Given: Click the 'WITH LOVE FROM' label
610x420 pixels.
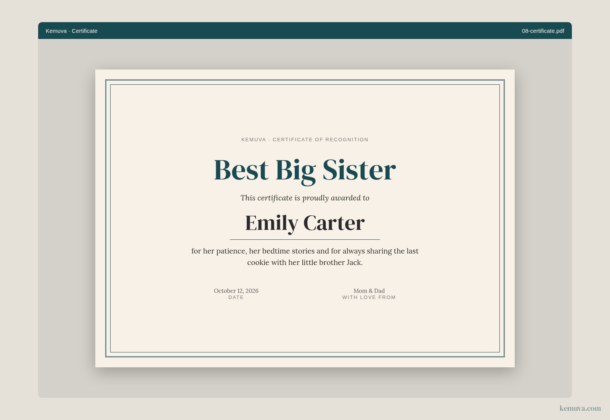Looking at the screenshot, I should click(x=369, y=297).
